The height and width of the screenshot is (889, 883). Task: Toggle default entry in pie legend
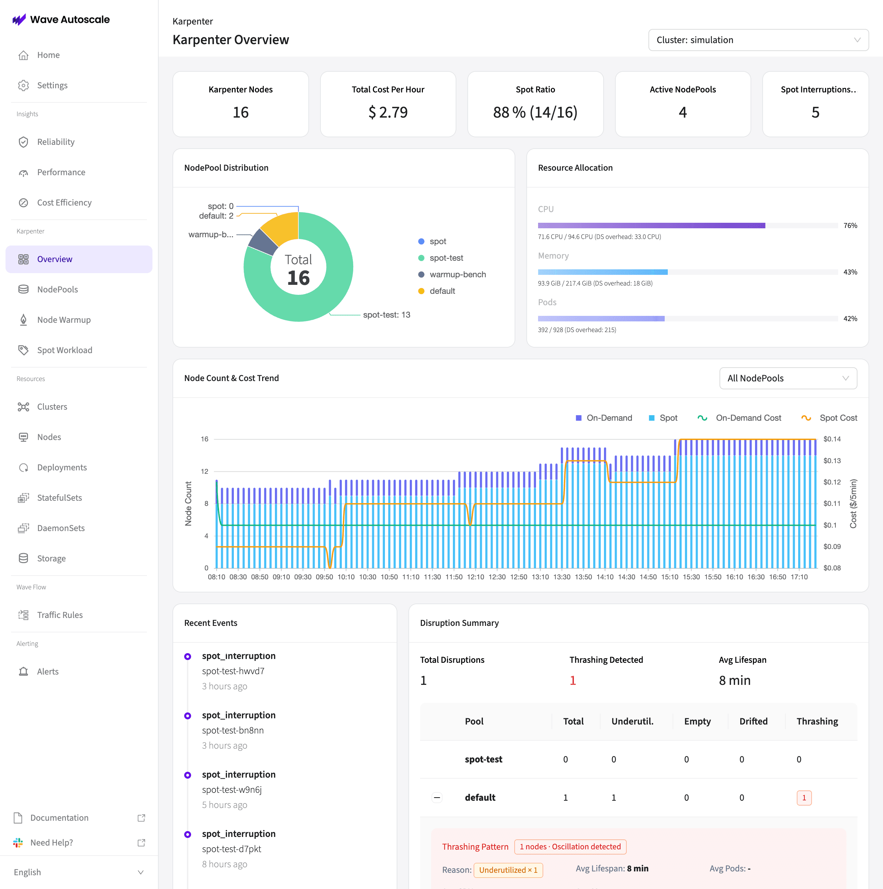(x=437, y=292)
